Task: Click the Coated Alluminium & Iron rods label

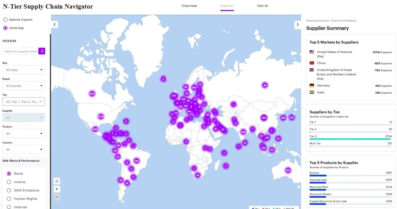Action: point(328,201)
